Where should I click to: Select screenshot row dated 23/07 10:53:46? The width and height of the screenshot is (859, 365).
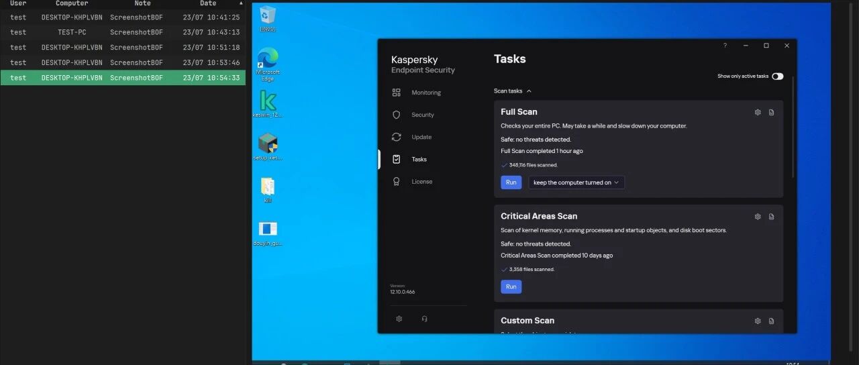(x=123, y=62)
